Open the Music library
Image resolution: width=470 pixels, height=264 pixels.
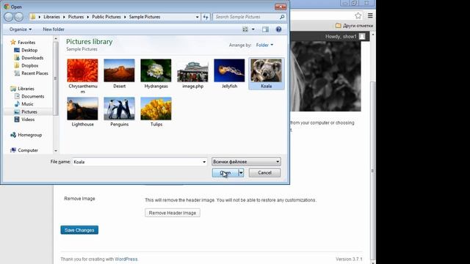pyautogui.click(x=23, y=104)
